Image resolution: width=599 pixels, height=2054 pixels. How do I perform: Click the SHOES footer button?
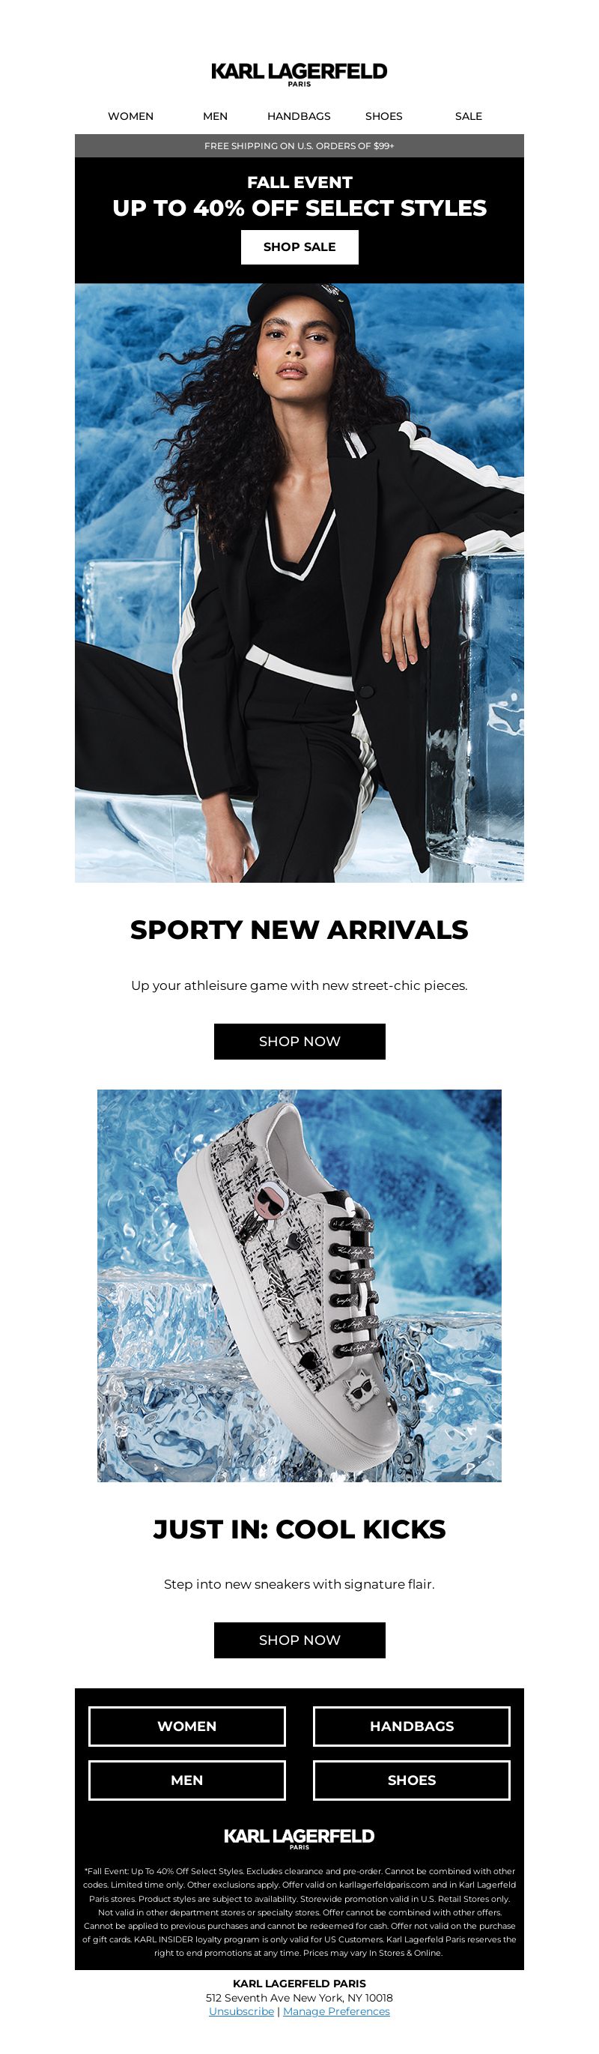pyautogui.click(x=412, y=1780)
